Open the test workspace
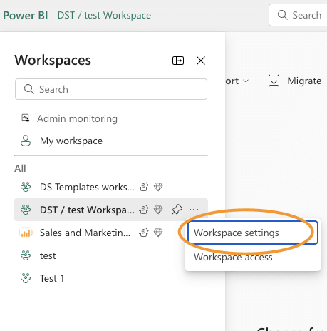Viewport: 327px width, 331px height. (48, 255)
